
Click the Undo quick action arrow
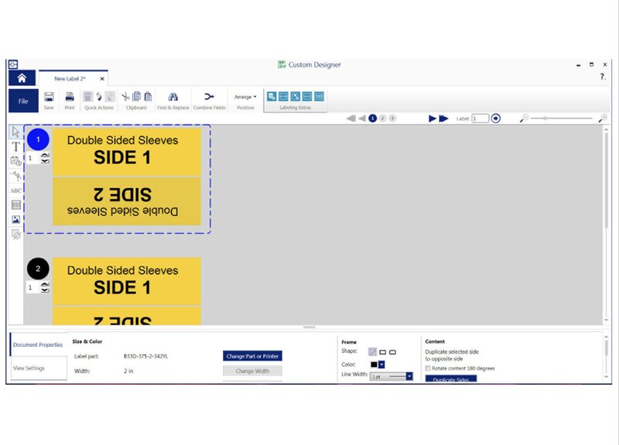[99, 96]
